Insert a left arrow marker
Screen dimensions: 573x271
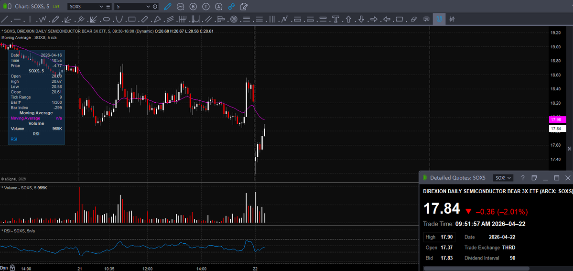(x=387, y=19)
